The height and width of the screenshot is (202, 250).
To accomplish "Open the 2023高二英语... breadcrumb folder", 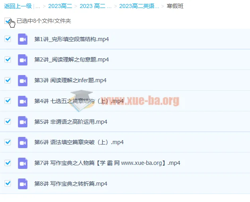I will [x=139, y=6].
